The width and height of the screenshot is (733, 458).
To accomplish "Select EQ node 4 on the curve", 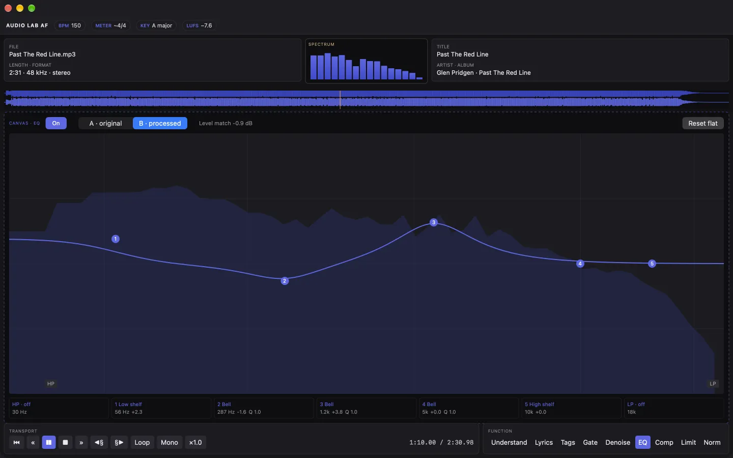I will coord(580,264).
